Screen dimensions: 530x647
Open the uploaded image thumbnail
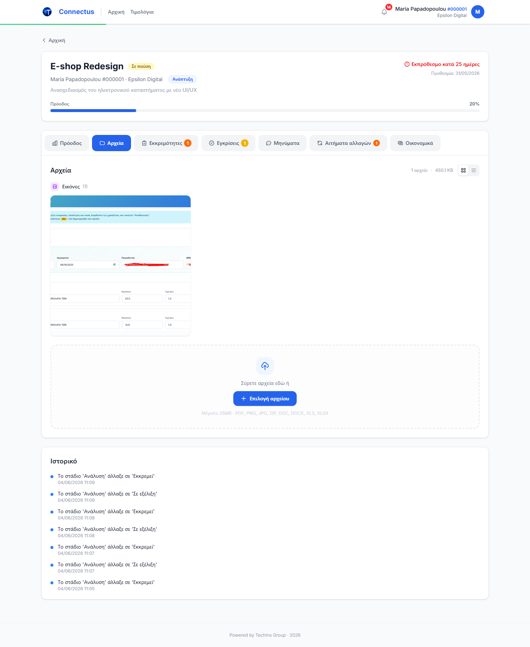(x=120, y=265)
